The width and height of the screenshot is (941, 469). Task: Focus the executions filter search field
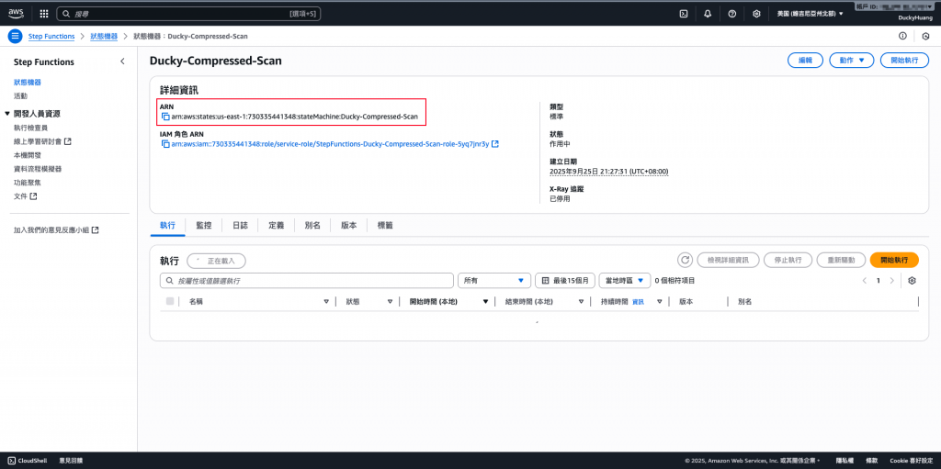[x=307, y=280]
